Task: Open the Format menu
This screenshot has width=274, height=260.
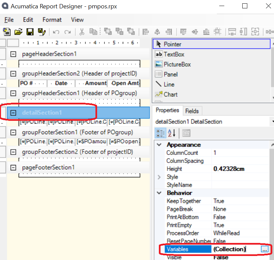Action: (52, 20)
